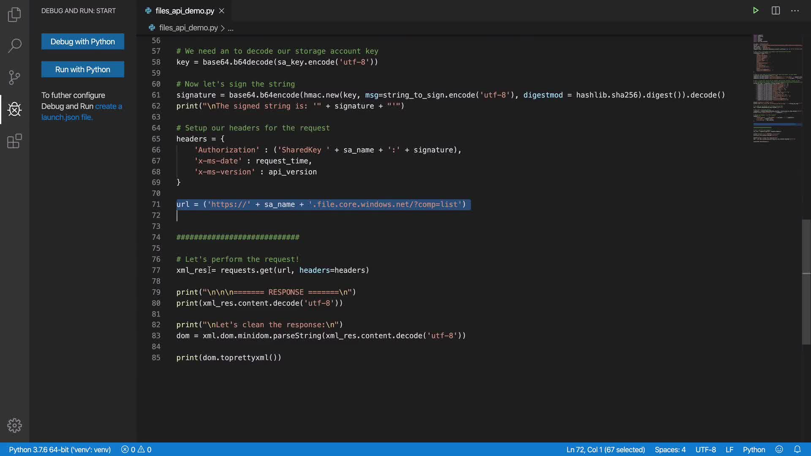Open the Extensions view icon

(14, 141)
